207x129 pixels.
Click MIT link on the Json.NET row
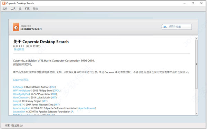click(x=57, y=105)
